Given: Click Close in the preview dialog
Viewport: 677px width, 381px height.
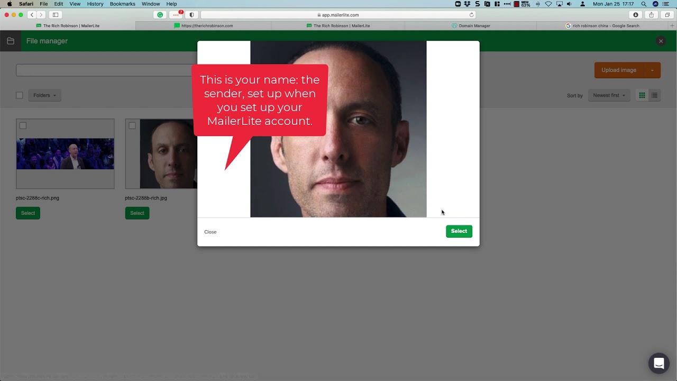Looking at the screenshot, I should click(211, 232).
